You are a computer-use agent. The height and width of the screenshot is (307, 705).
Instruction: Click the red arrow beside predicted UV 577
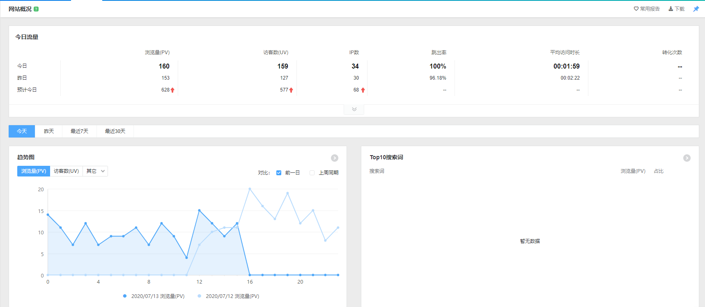291,90
